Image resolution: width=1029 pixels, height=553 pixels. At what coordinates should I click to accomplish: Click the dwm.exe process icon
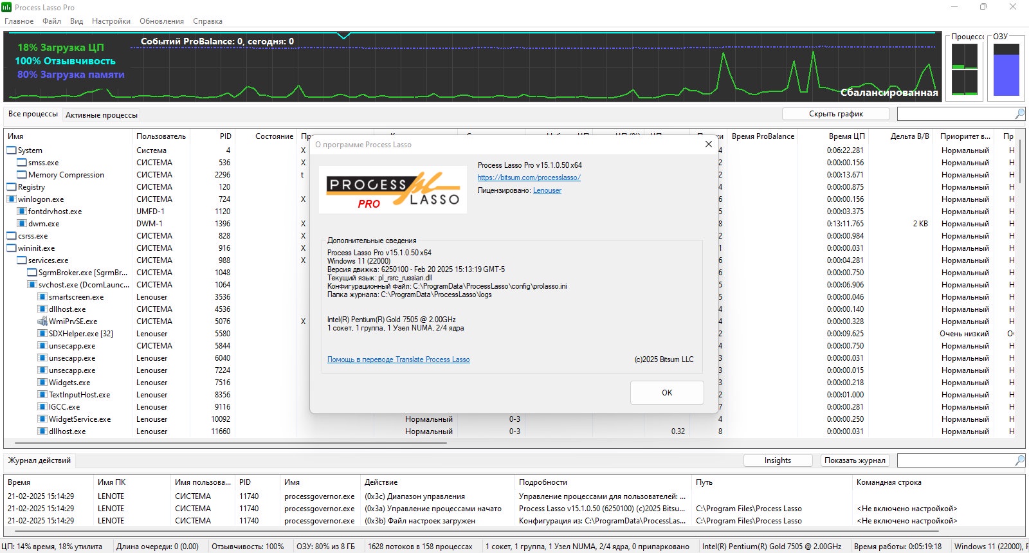tap(22, 224)
